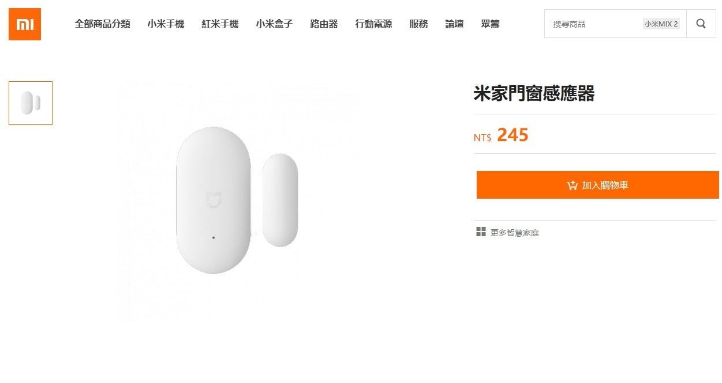Click the cart icon on the orange button

point(572,185)
